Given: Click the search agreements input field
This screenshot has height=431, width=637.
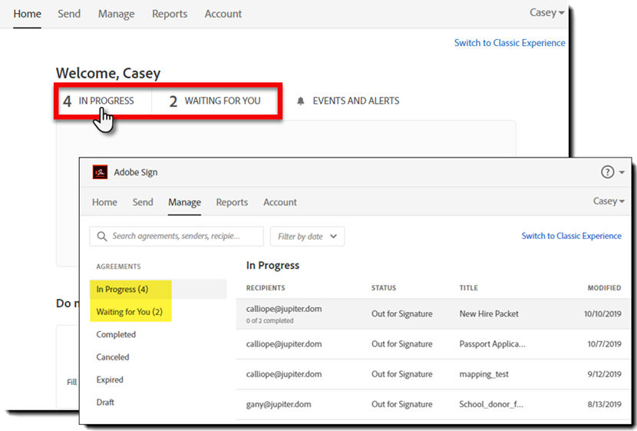Looking at the screenshot, I should coord(177,236).
